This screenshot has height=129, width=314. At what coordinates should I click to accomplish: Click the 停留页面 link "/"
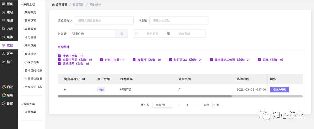coord(179,89)
